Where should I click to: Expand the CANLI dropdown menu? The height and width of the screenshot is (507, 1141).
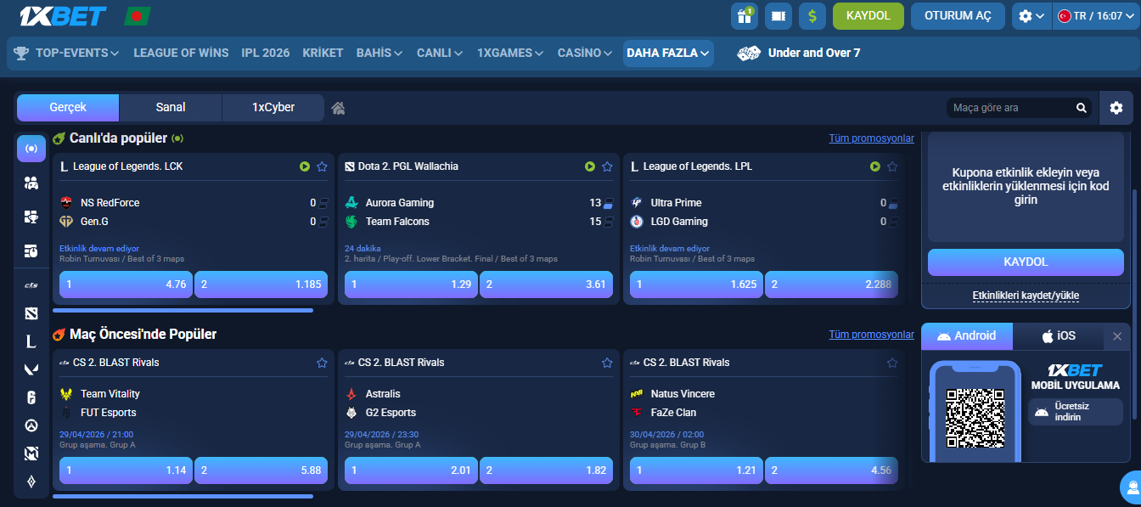click(440, 53)
